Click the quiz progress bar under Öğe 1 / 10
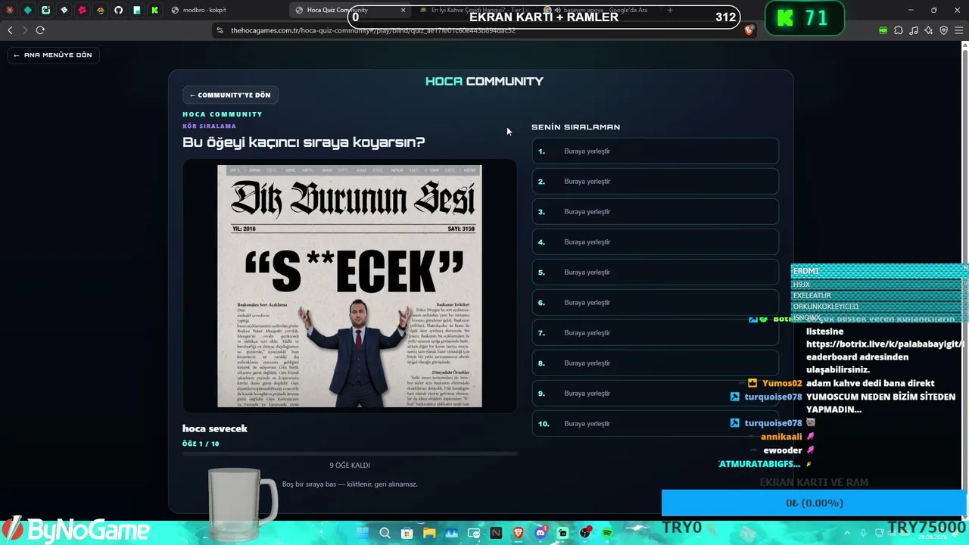 pyautogui.click(x=350, y=453)
